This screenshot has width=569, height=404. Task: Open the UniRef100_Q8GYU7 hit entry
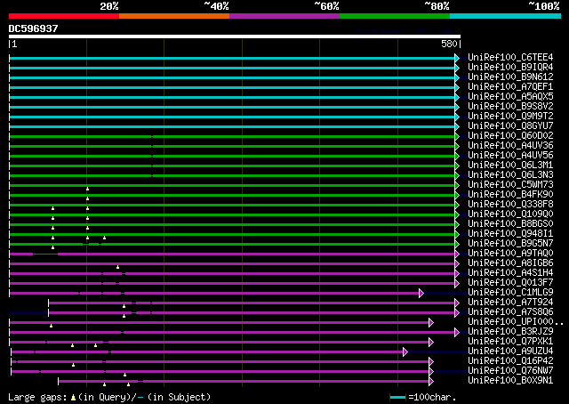point(509,126)
